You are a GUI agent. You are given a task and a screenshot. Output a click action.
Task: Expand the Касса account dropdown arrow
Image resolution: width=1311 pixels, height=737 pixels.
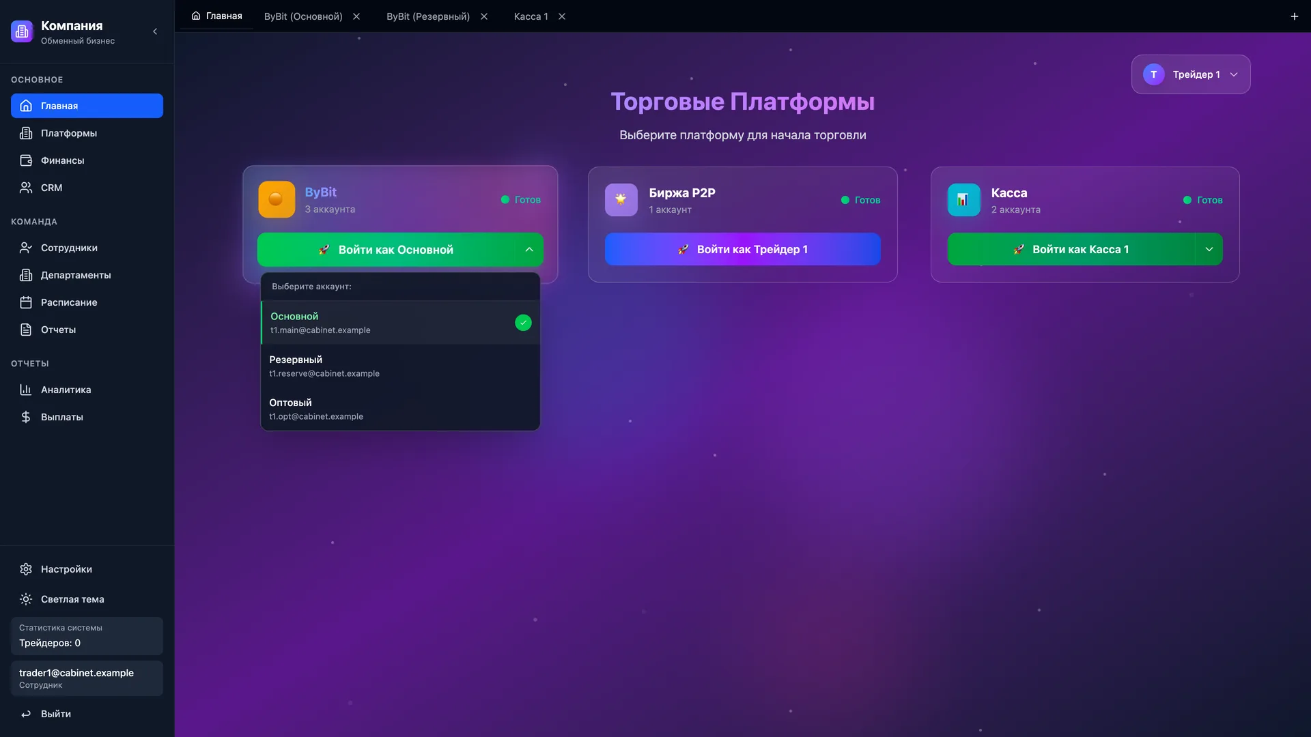[x=1209, y=249]
